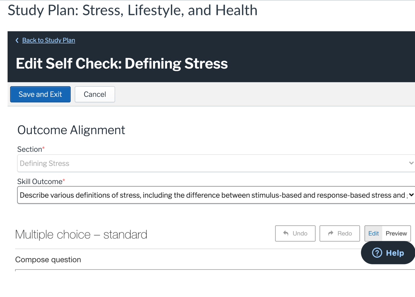Toggle from Edit to Preview mode

[x=396, y=233]
